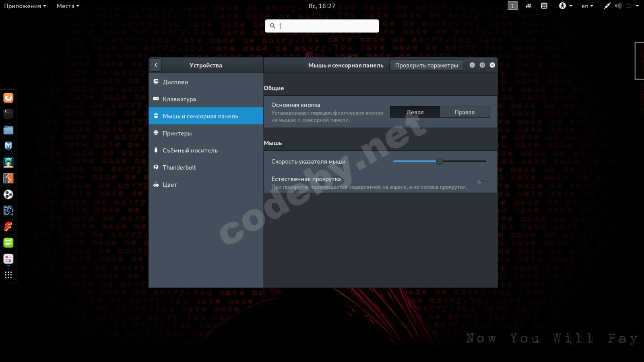Open the green notes app in dock
Image resolution: width=644 pixels, height=362 pixels.
[x=8, y=243]
